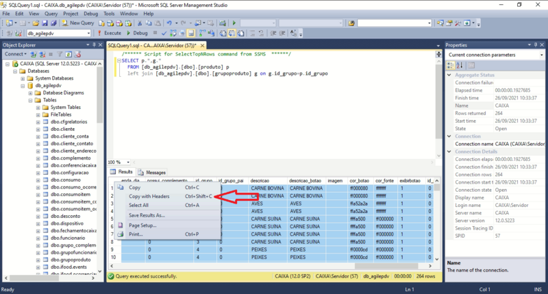548x294 pixels.
Task: Click the Undo arrow icon
Action: (169, 23)
